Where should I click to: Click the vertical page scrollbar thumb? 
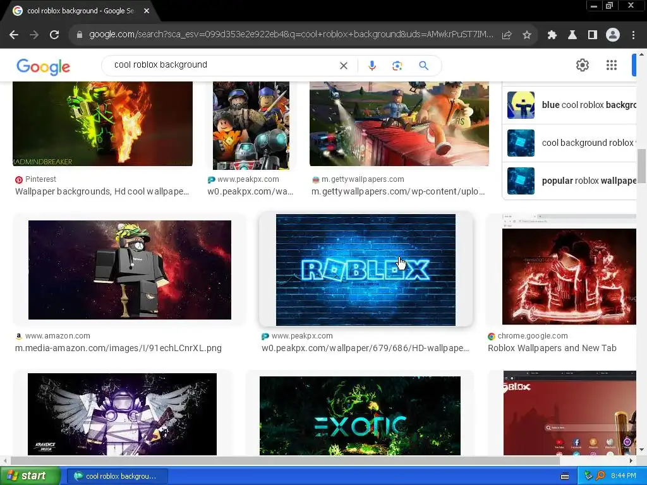click(642, 166)
